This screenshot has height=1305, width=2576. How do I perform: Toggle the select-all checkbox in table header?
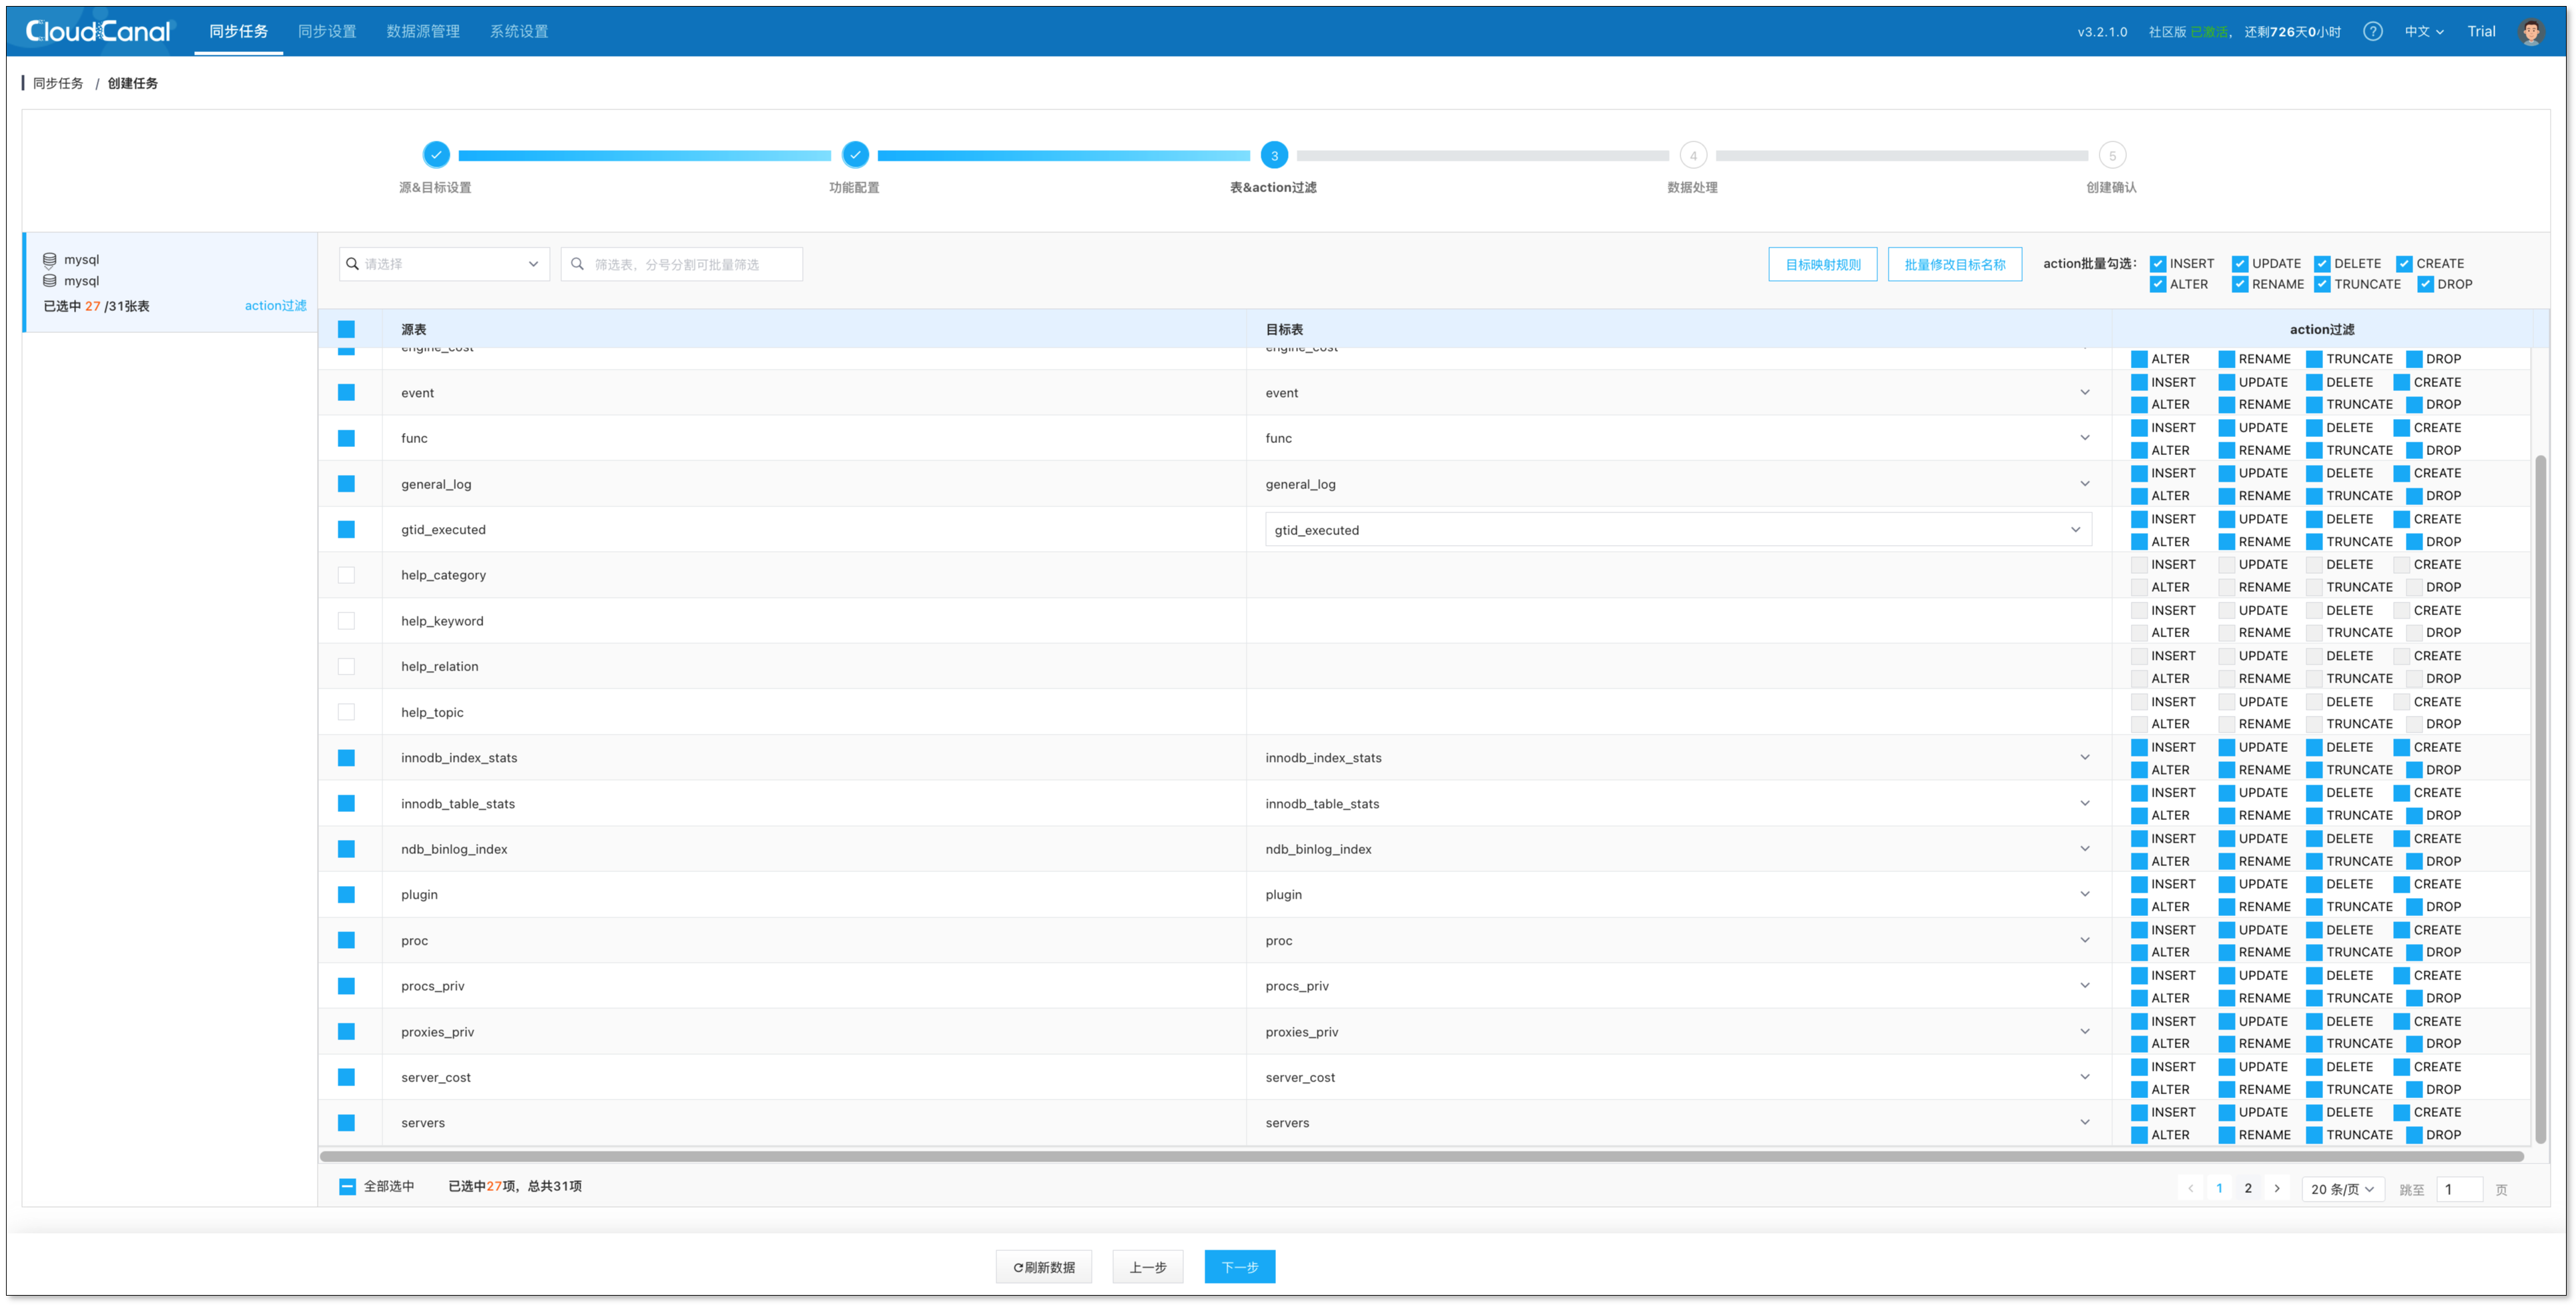[x=346, y=329]
